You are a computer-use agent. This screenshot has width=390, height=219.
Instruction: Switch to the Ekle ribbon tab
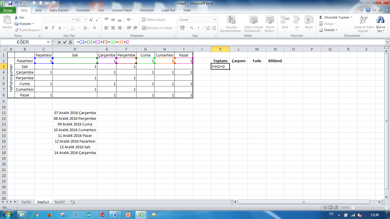[x=38, y=10]
